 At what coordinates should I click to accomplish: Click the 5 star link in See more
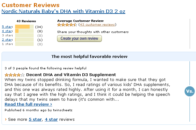[35, 120]
